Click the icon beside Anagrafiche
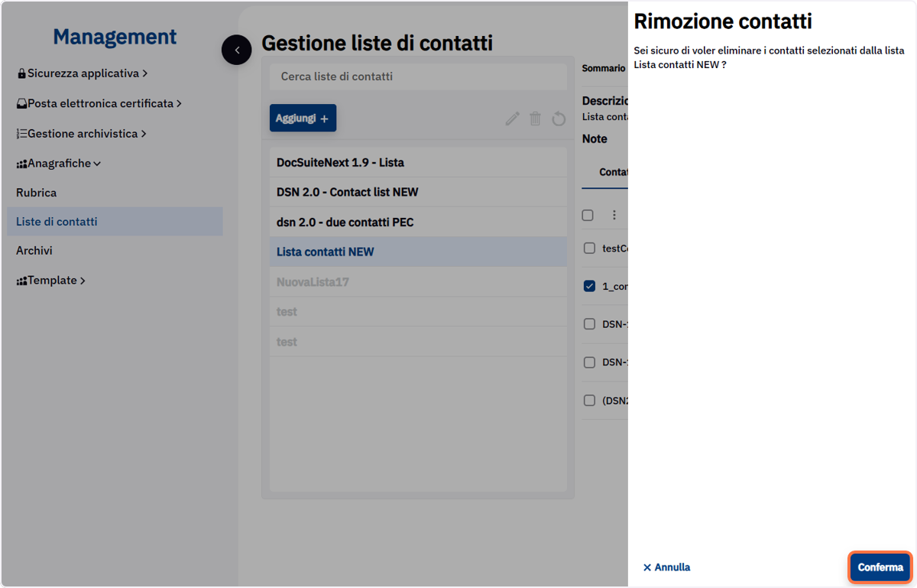This screenshot has width=917, height=588. (21, 164)
